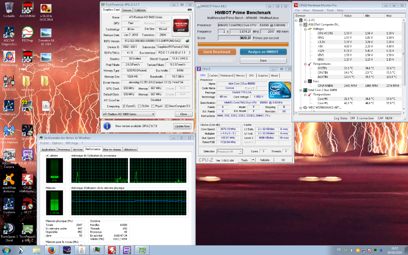The width and height of the screenshot is (408, 255).
Task: Open the CPUID CPU-Z desktop shortcut
Action: point(27,157)
